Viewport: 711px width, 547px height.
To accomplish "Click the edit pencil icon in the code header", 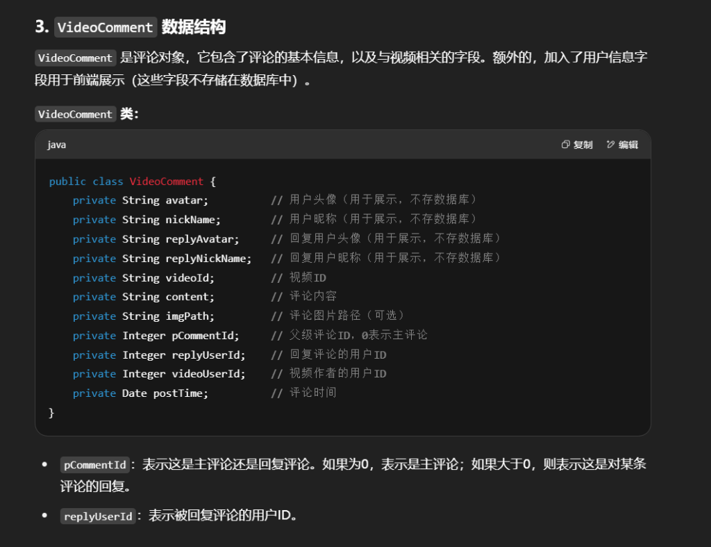I will (x=610, y=145).
